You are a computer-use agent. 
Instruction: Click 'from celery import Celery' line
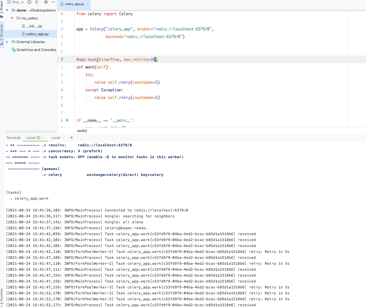(x=105, y=14)
